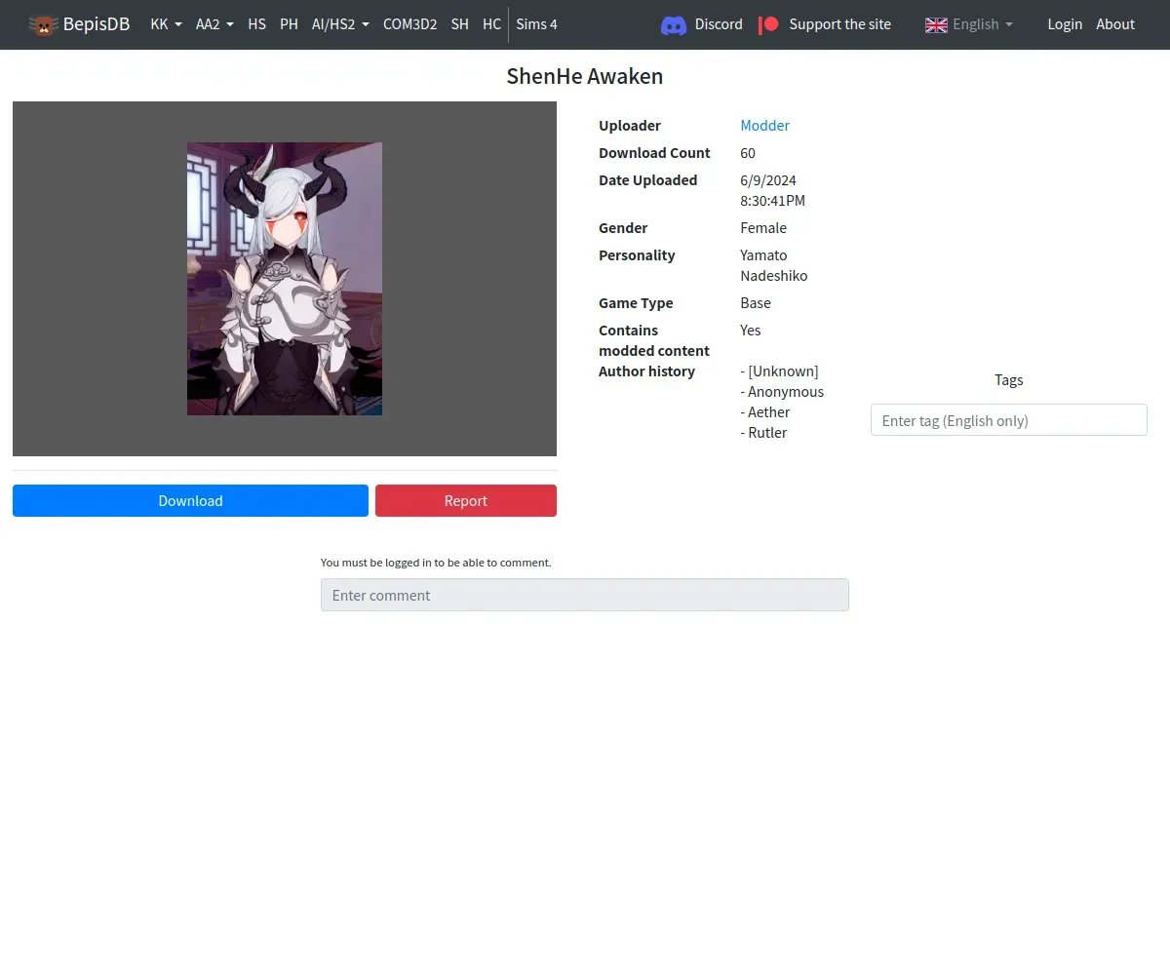Click the Discord logo icon

click(674, 24)
